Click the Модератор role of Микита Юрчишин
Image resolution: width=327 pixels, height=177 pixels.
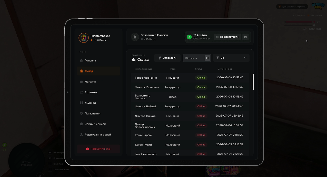click(173, 87)
